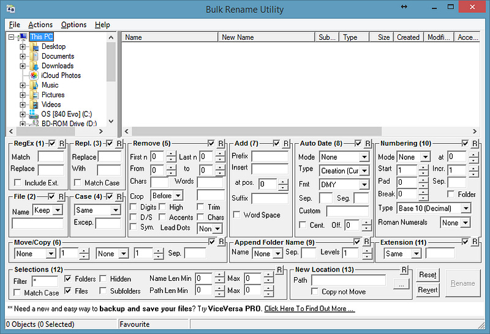The image size is (490, 334).
Task: Reset Repl. (3) panel with R button
Action: (119, 144)
